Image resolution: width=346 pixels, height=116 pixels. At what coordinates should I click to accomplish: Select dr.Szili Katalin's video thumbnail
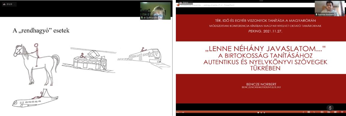[x=155, y=11]
